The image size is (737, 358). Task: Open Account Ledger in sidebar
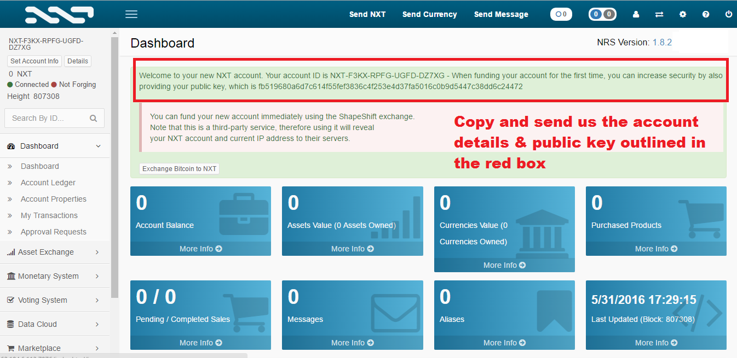coord(48,183)
